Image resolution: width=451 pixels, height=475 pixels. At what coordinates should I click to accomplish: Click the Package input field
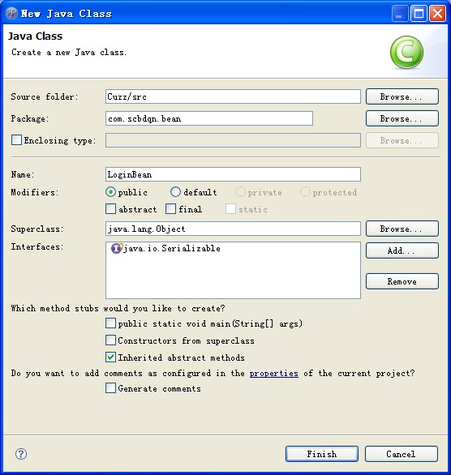tap(209, 118)
